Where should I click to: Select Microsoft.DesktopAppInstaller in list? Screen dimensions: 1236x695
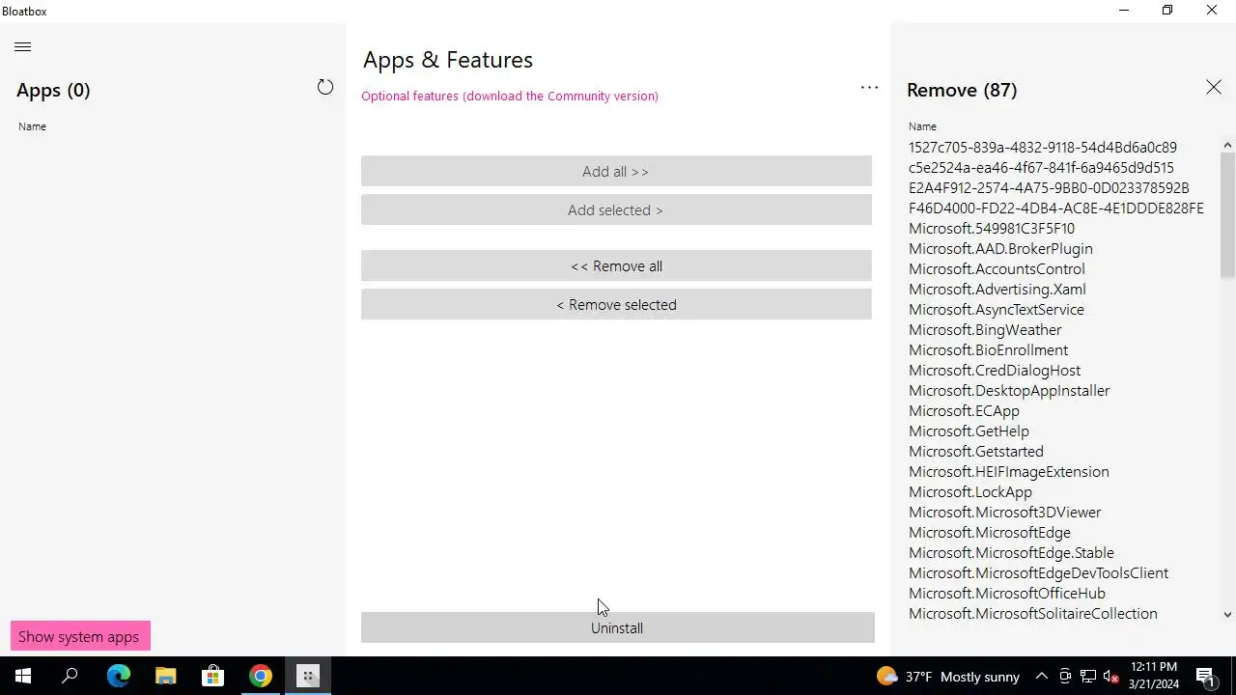1009,391
